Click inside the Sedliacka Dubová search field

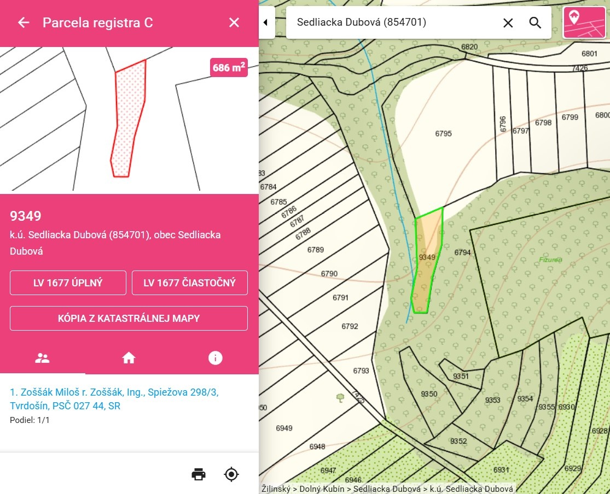[x=394, y=22]
